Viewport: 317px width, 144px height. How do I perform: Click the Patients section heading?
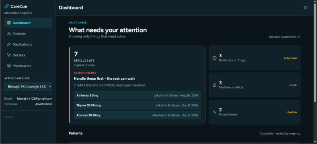[76, 133]
